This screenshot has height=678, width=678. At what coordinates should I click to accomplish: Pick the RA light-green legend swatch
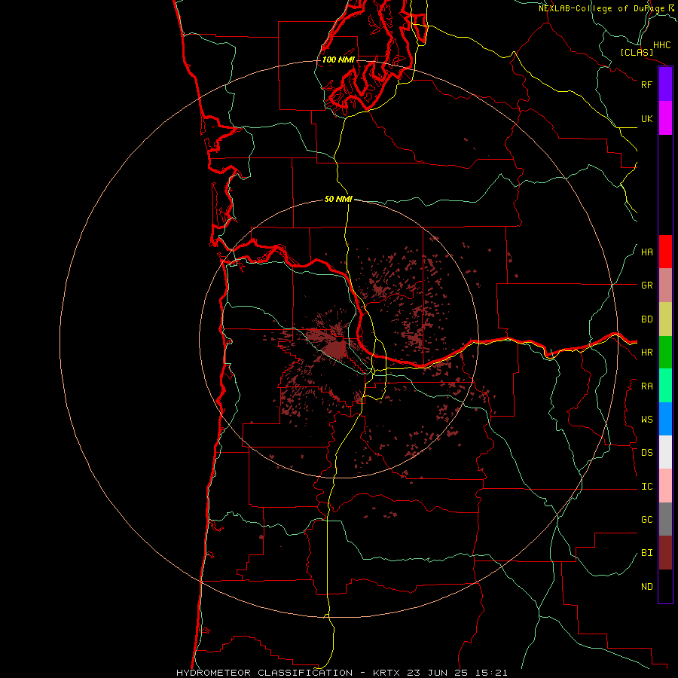pyautogui.click(x=665, y=386)
